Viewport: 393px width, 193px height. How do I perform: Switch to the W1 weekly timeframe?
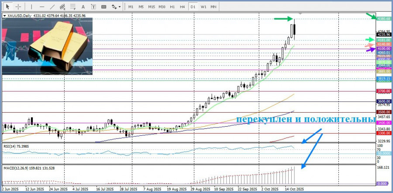(x=203, y=7)
